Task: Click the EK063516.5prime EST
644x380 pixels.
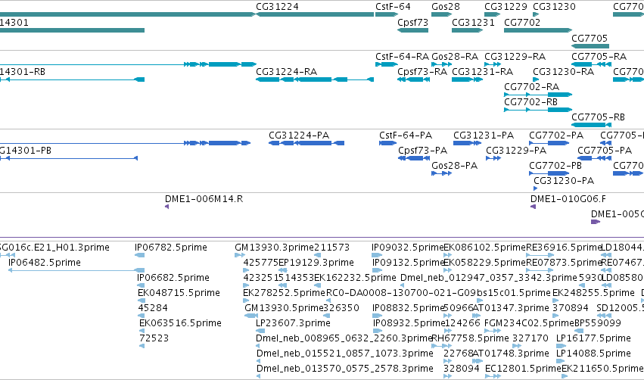Action: 142,331
